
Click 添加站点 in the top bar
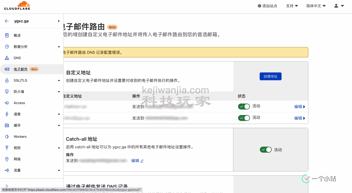coord(267,6)
